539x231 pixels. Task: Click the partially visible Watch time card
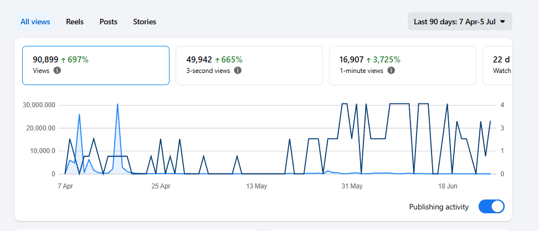pyautogui.click(x=497, y=65)
